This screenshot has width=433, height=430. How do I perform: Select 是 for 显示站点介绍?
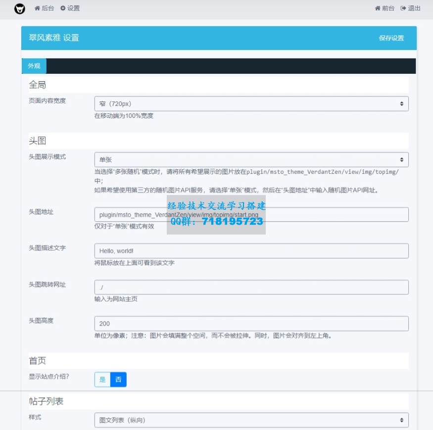pos(103,380)
